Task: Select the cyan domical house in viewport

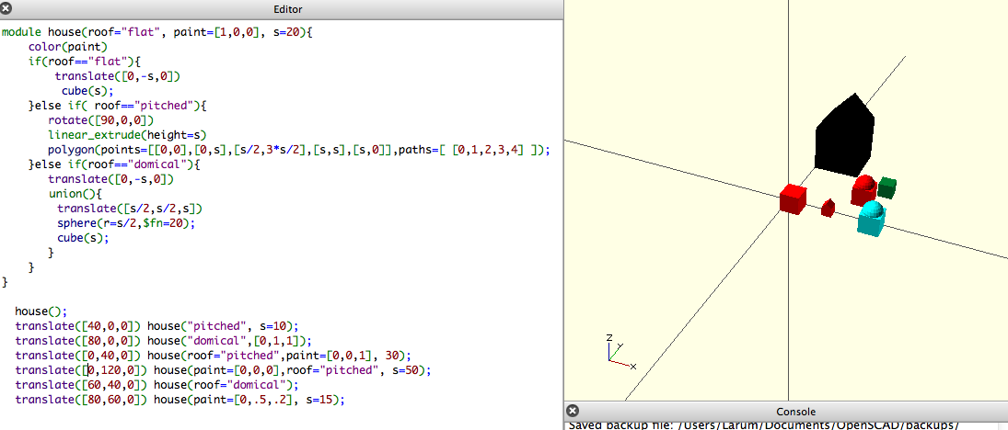Action: (x=872, y=218)
